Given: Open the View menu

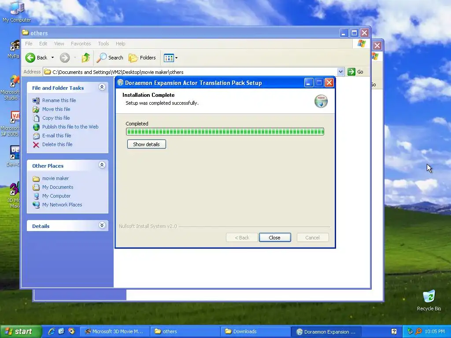Looking at the screenshot, I should (59, 44).
